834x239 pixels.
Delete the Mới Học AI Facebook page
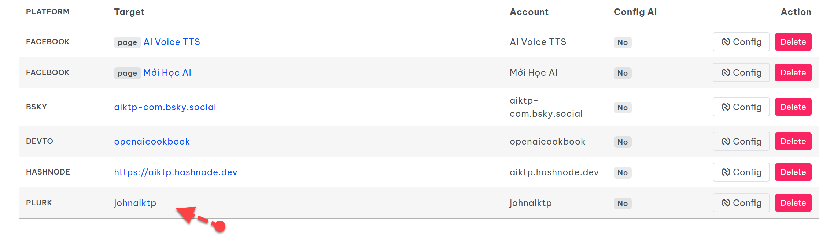coord(793,73)
